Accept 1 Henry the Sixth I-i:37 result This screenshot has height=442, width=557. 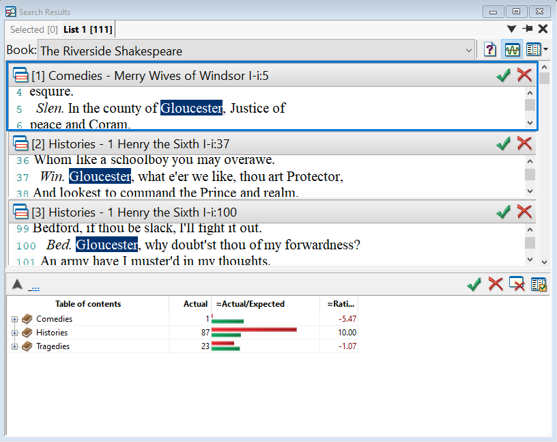tap(503, 143)
